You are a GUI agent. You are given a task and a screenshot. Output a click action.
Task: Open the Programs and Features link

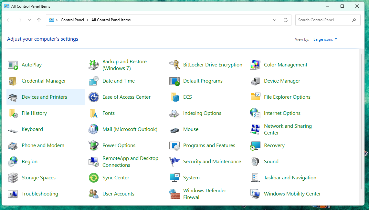point(209,145)
